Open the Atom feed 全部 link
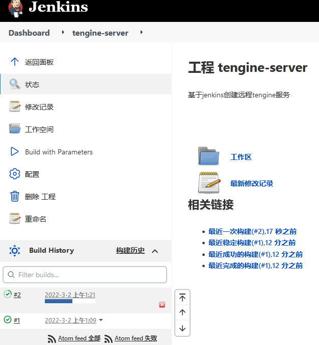 click(79, 338)
